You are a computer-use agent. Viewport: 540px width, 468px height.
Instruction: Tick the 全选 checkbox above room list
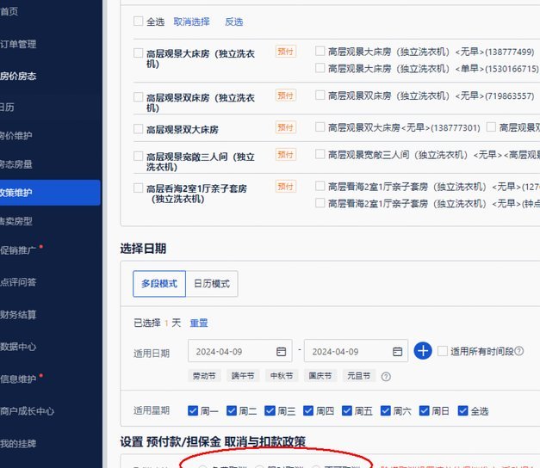tap(138, 22)
